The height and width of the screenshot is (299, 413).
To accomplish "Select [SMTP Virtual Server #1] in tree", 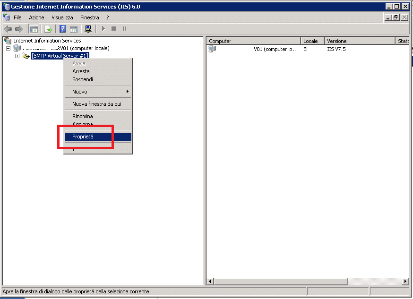I will [x=60, y=56].
